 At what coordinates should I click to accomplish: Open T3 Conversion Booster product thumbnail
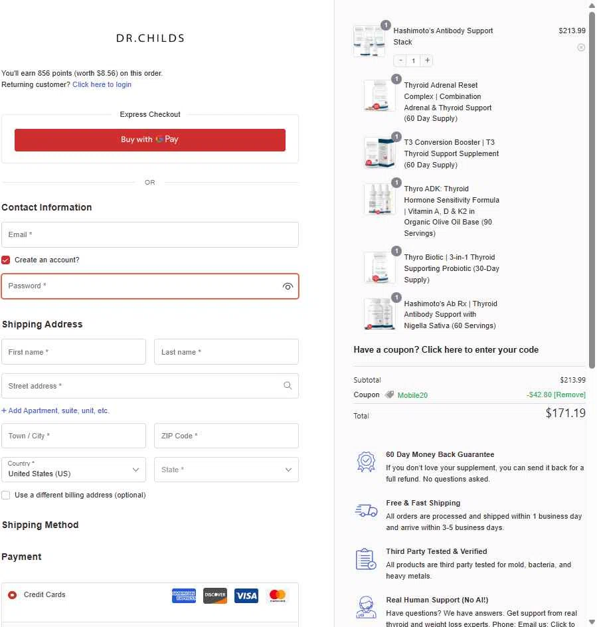coord(379,152)
